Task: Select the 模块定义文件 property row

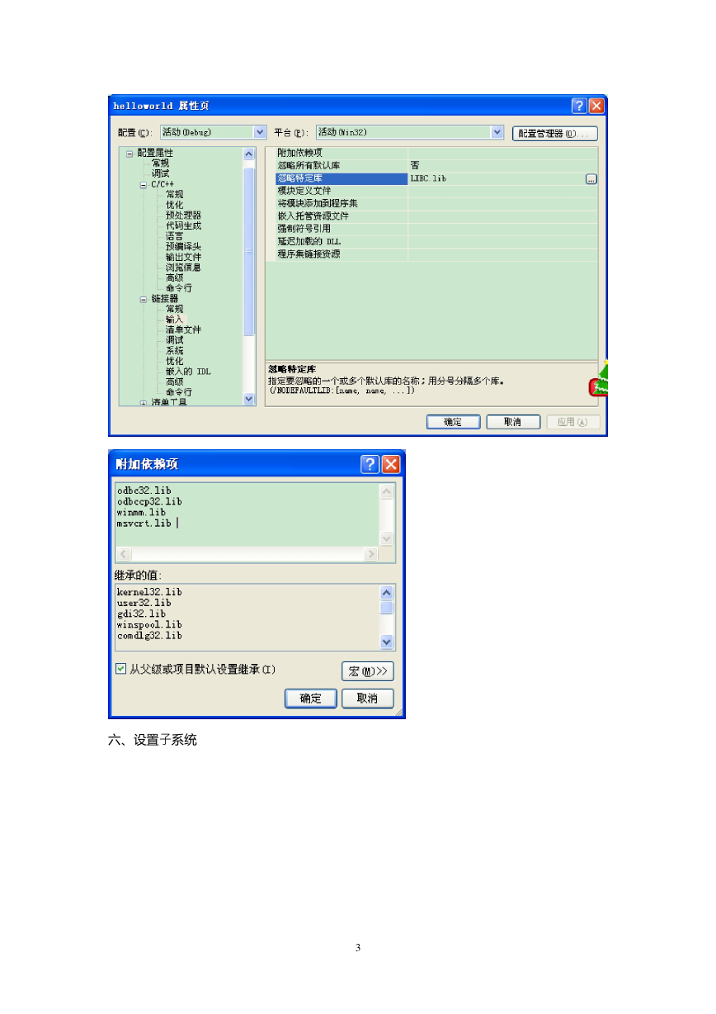Action: point(436,191)
